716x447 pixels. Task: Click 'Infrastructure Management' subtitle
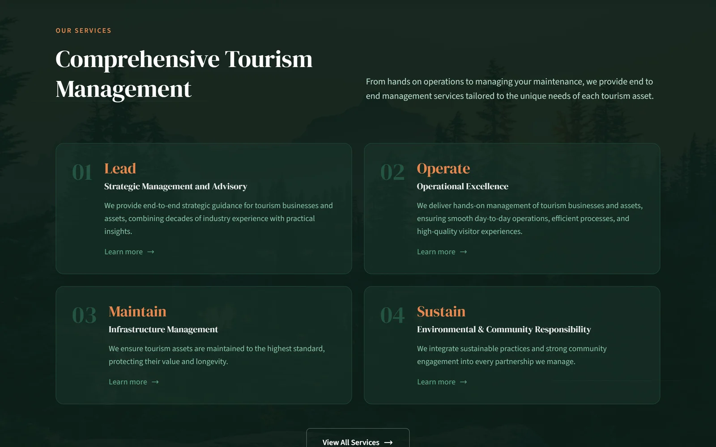click(163, 330)
